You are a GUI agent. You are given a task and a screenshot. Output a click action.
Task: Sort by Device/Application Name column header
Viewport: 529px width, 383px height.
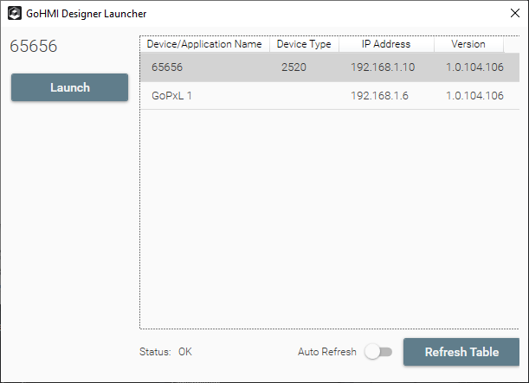[204, 44]
